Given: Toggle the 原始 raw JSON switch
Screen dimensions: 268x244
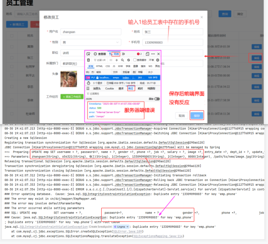Looking at the screenshot, I should (157, 99).
